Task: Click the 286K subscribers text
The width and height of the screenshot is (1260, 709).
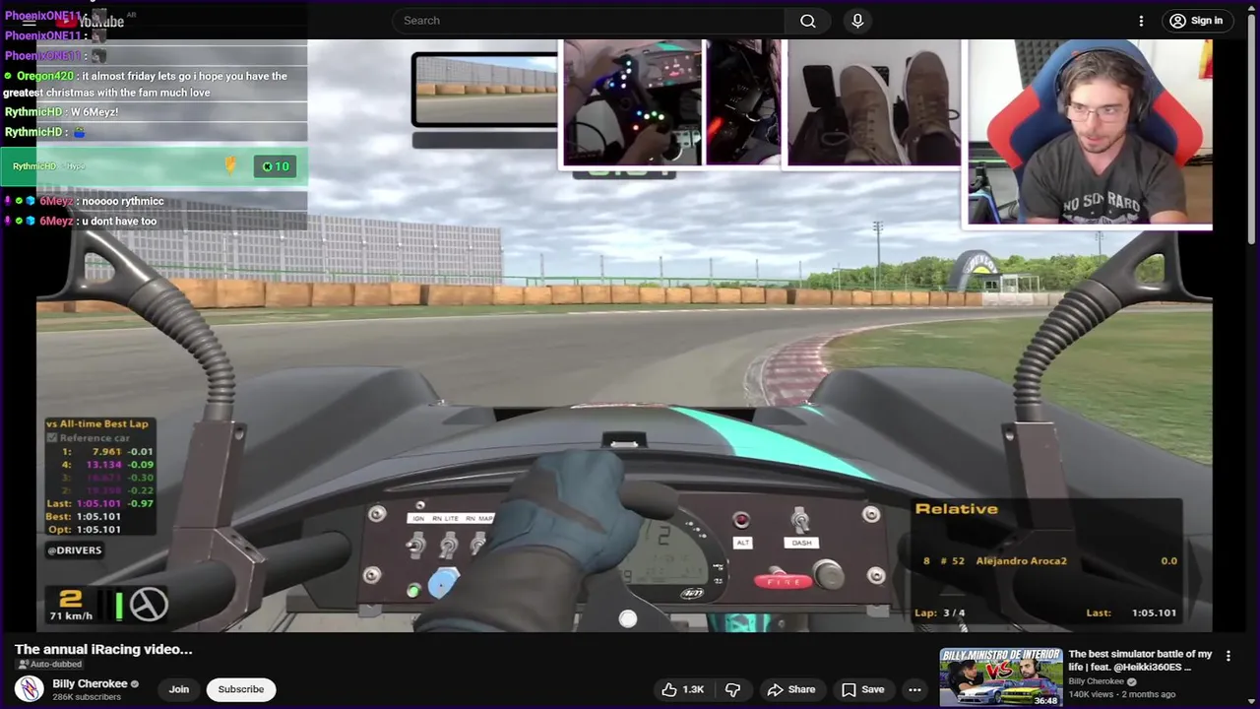Action: point(87,697)
